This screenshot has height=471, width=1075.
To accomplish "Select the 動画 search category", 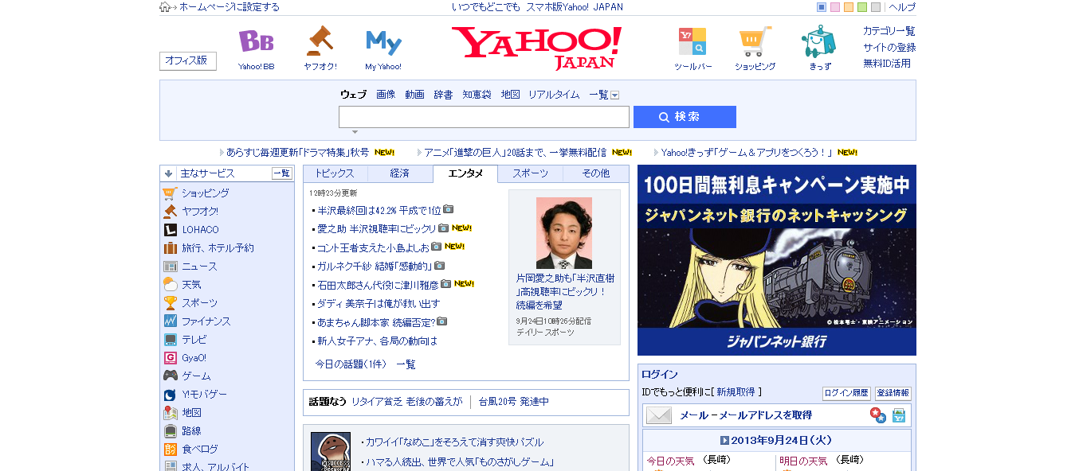I will 414,95.
